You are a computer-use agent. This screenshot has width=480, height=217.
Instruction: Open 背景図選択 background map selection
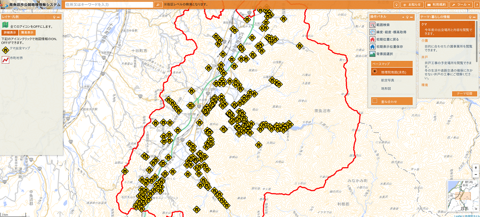(372, 54)
